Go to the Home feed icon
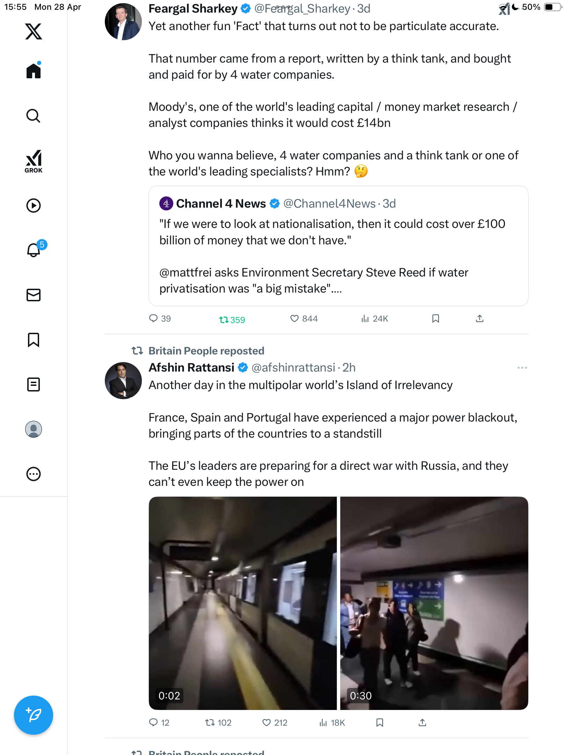This screenshot has height=755, width=566. [x=34, y=71]
